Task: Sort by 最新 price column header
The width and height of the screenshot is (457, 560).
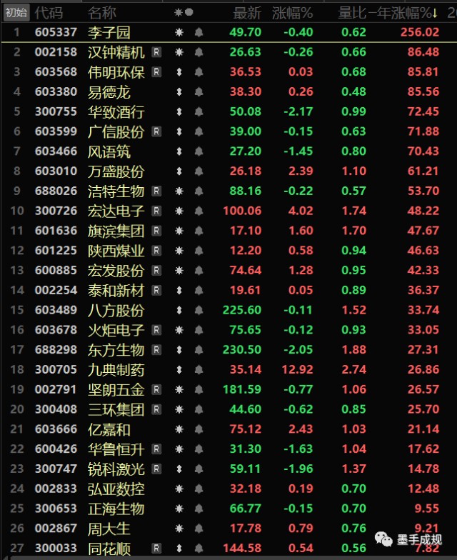Action: click(247, 13)
